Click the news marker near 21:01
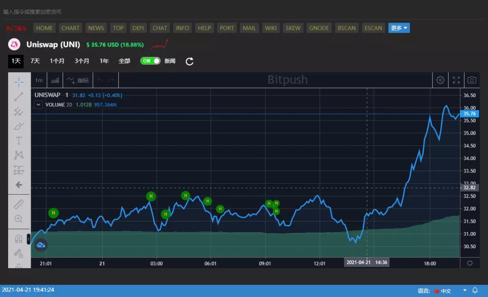 coord(53,213)
